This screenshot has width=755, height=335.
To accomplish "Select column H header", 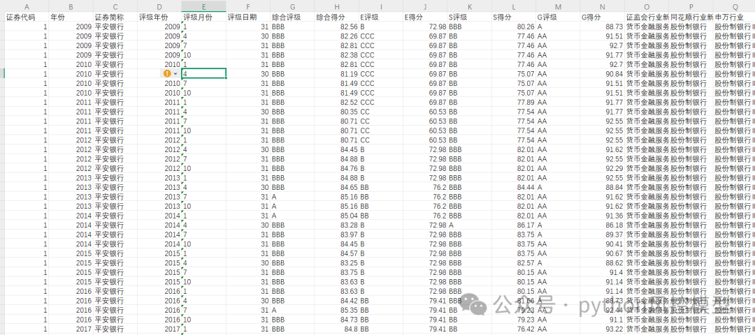I will pos(336,7).
